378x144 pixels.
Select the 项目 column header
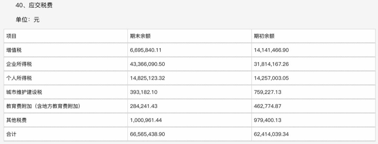click(x=12, y=36)
